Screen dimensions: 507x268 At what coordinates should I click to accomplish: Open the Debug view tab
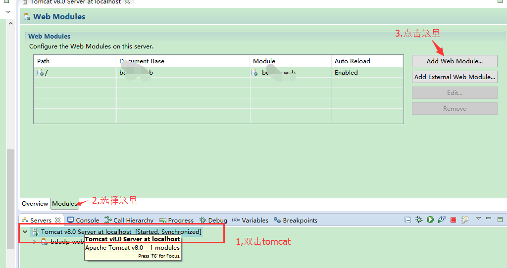[213, 220]
